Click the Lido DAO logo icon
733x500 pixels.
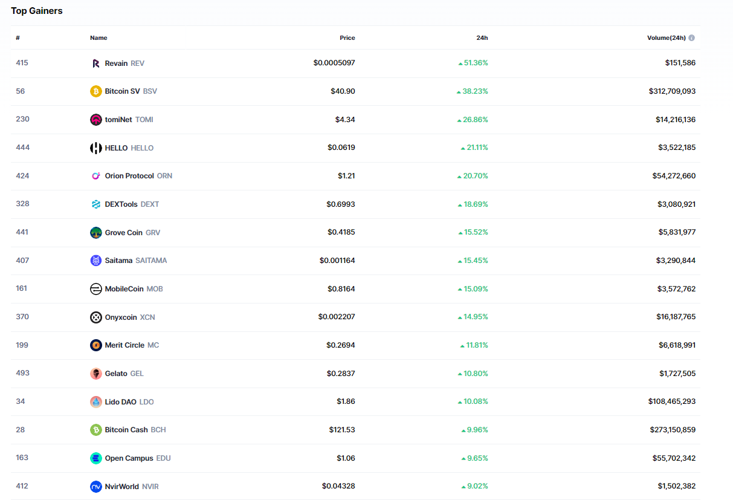pos(95,402)
